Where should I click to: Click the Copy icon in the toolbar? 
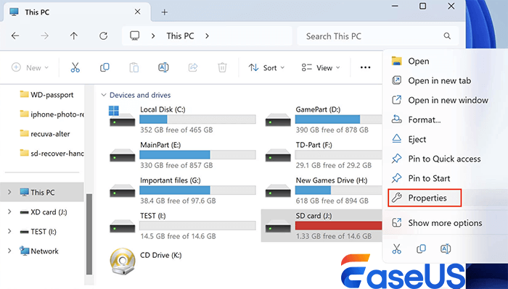tap(105, 67)
